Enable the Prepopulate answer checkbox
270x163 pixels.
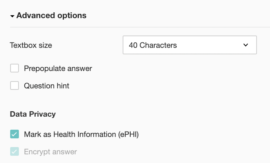[x=15, y=68]
